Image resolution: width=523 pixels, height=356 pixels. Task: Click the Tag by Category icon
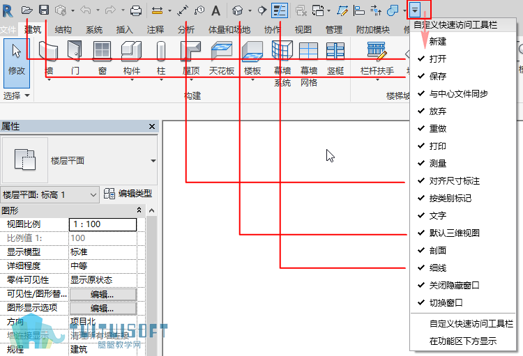199,10
